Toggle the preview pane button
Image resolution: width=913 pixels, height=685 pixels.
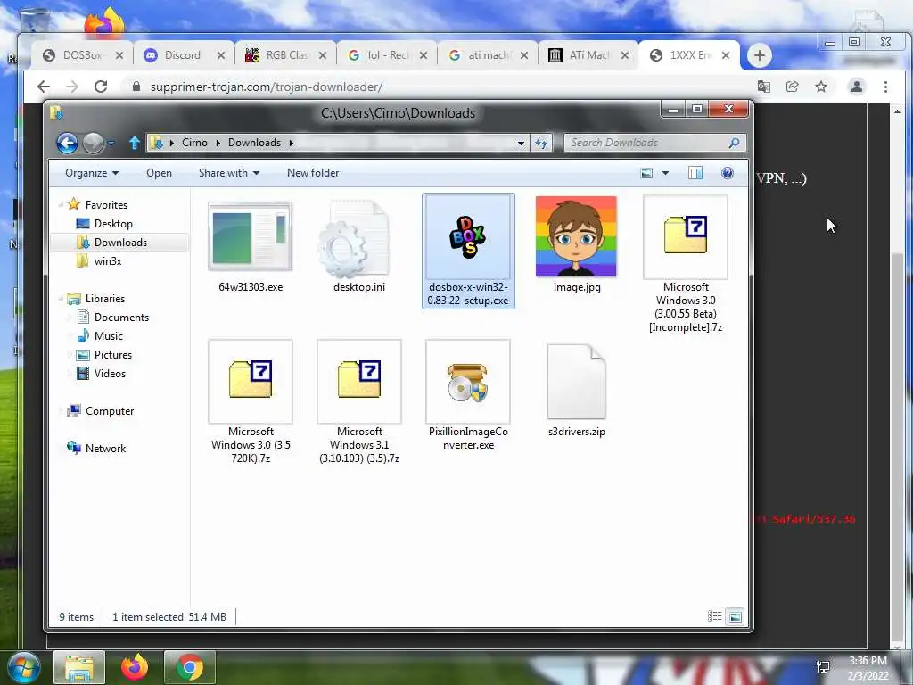point(695,173)
